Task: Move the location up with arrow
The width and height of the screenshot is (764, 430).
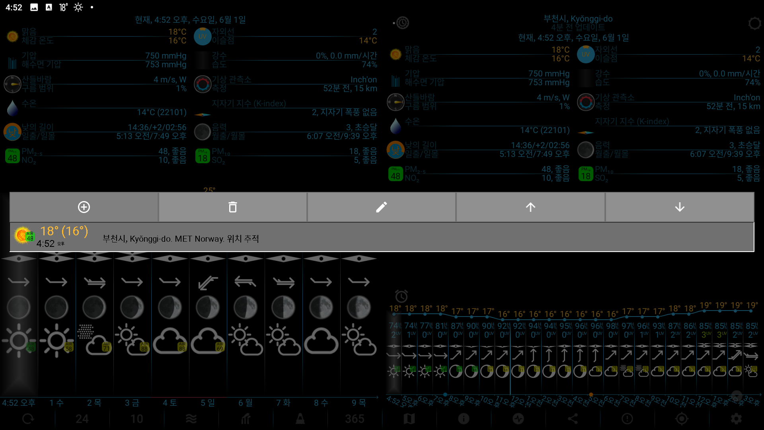Action: (530, 207)
